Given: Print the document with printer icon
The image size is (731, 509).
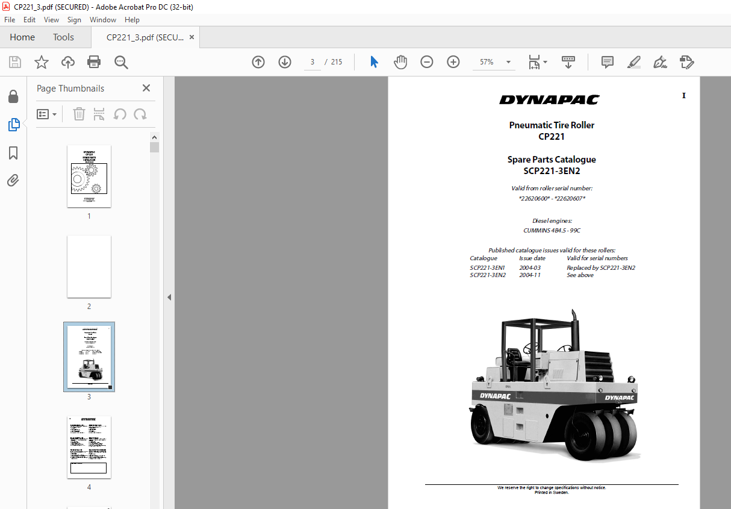Looking at the screenshot, I should [94, 62].
